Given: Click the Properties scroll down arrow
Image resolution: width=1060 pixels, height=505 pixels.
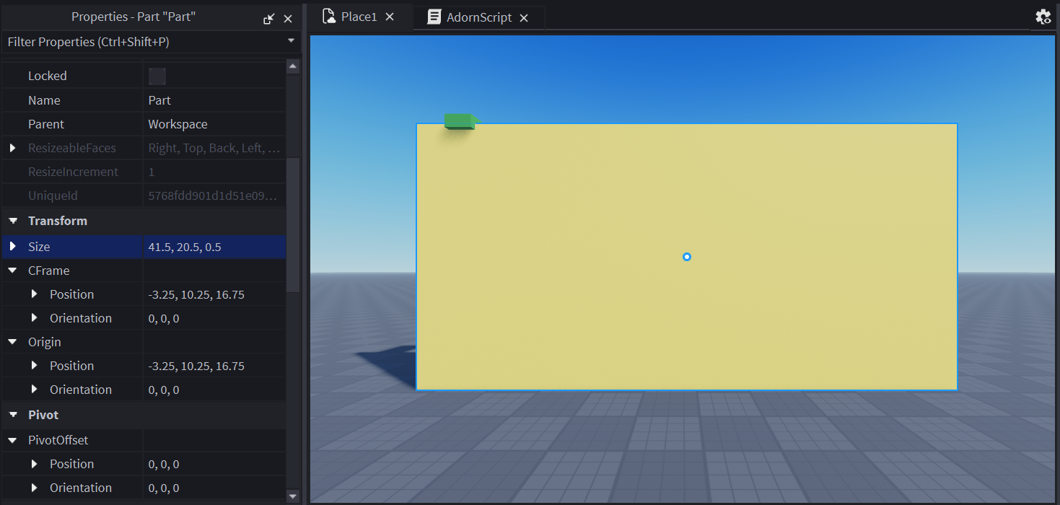Looking at the screenshot, I should click(x=293, y=496).
